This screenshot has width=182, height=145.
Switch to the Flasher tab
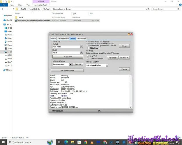(53, 39)
